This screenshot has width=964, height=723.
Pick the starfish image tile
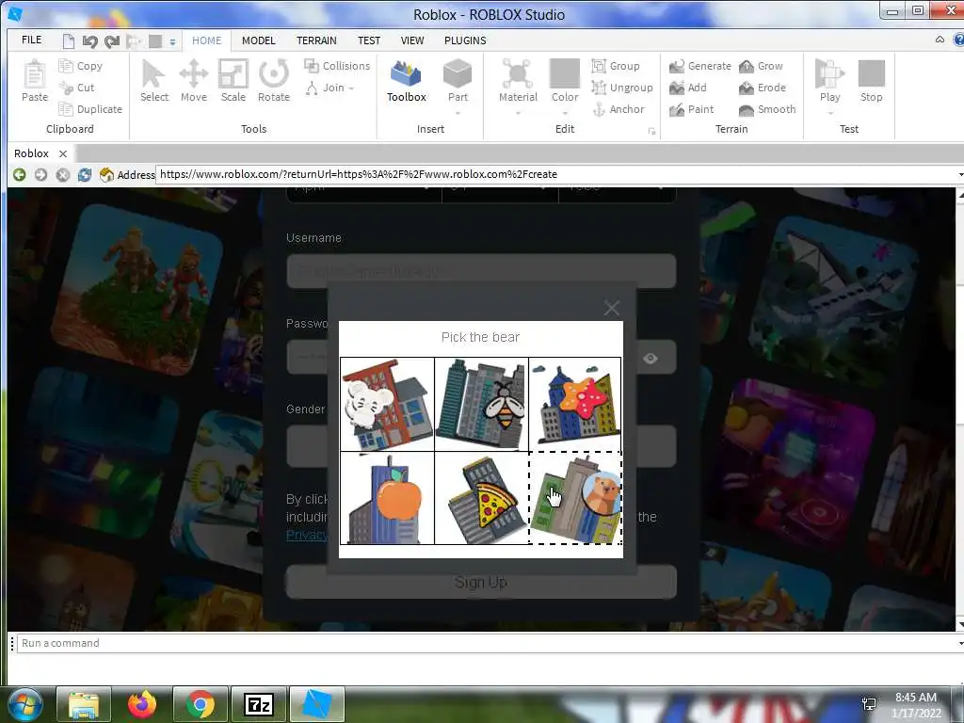click(x=575, y=404)
